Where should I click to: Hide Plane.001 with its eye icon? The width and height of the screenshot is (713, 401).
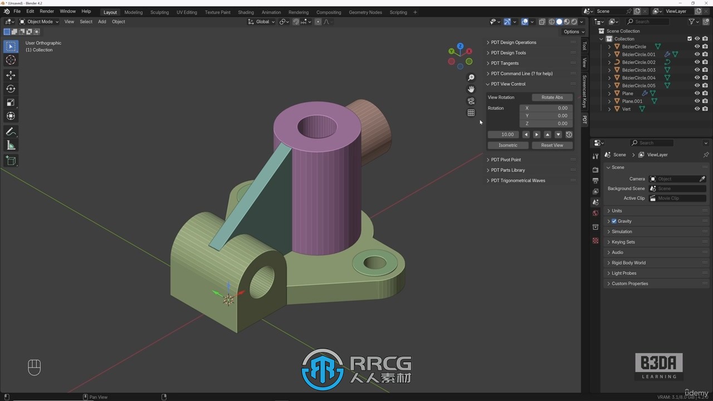(697, 101)
